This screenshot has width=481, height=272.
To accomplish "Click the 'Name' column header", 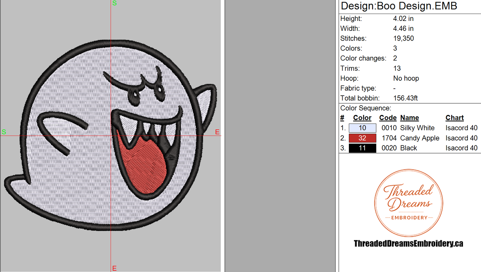I will click(409, 118).
